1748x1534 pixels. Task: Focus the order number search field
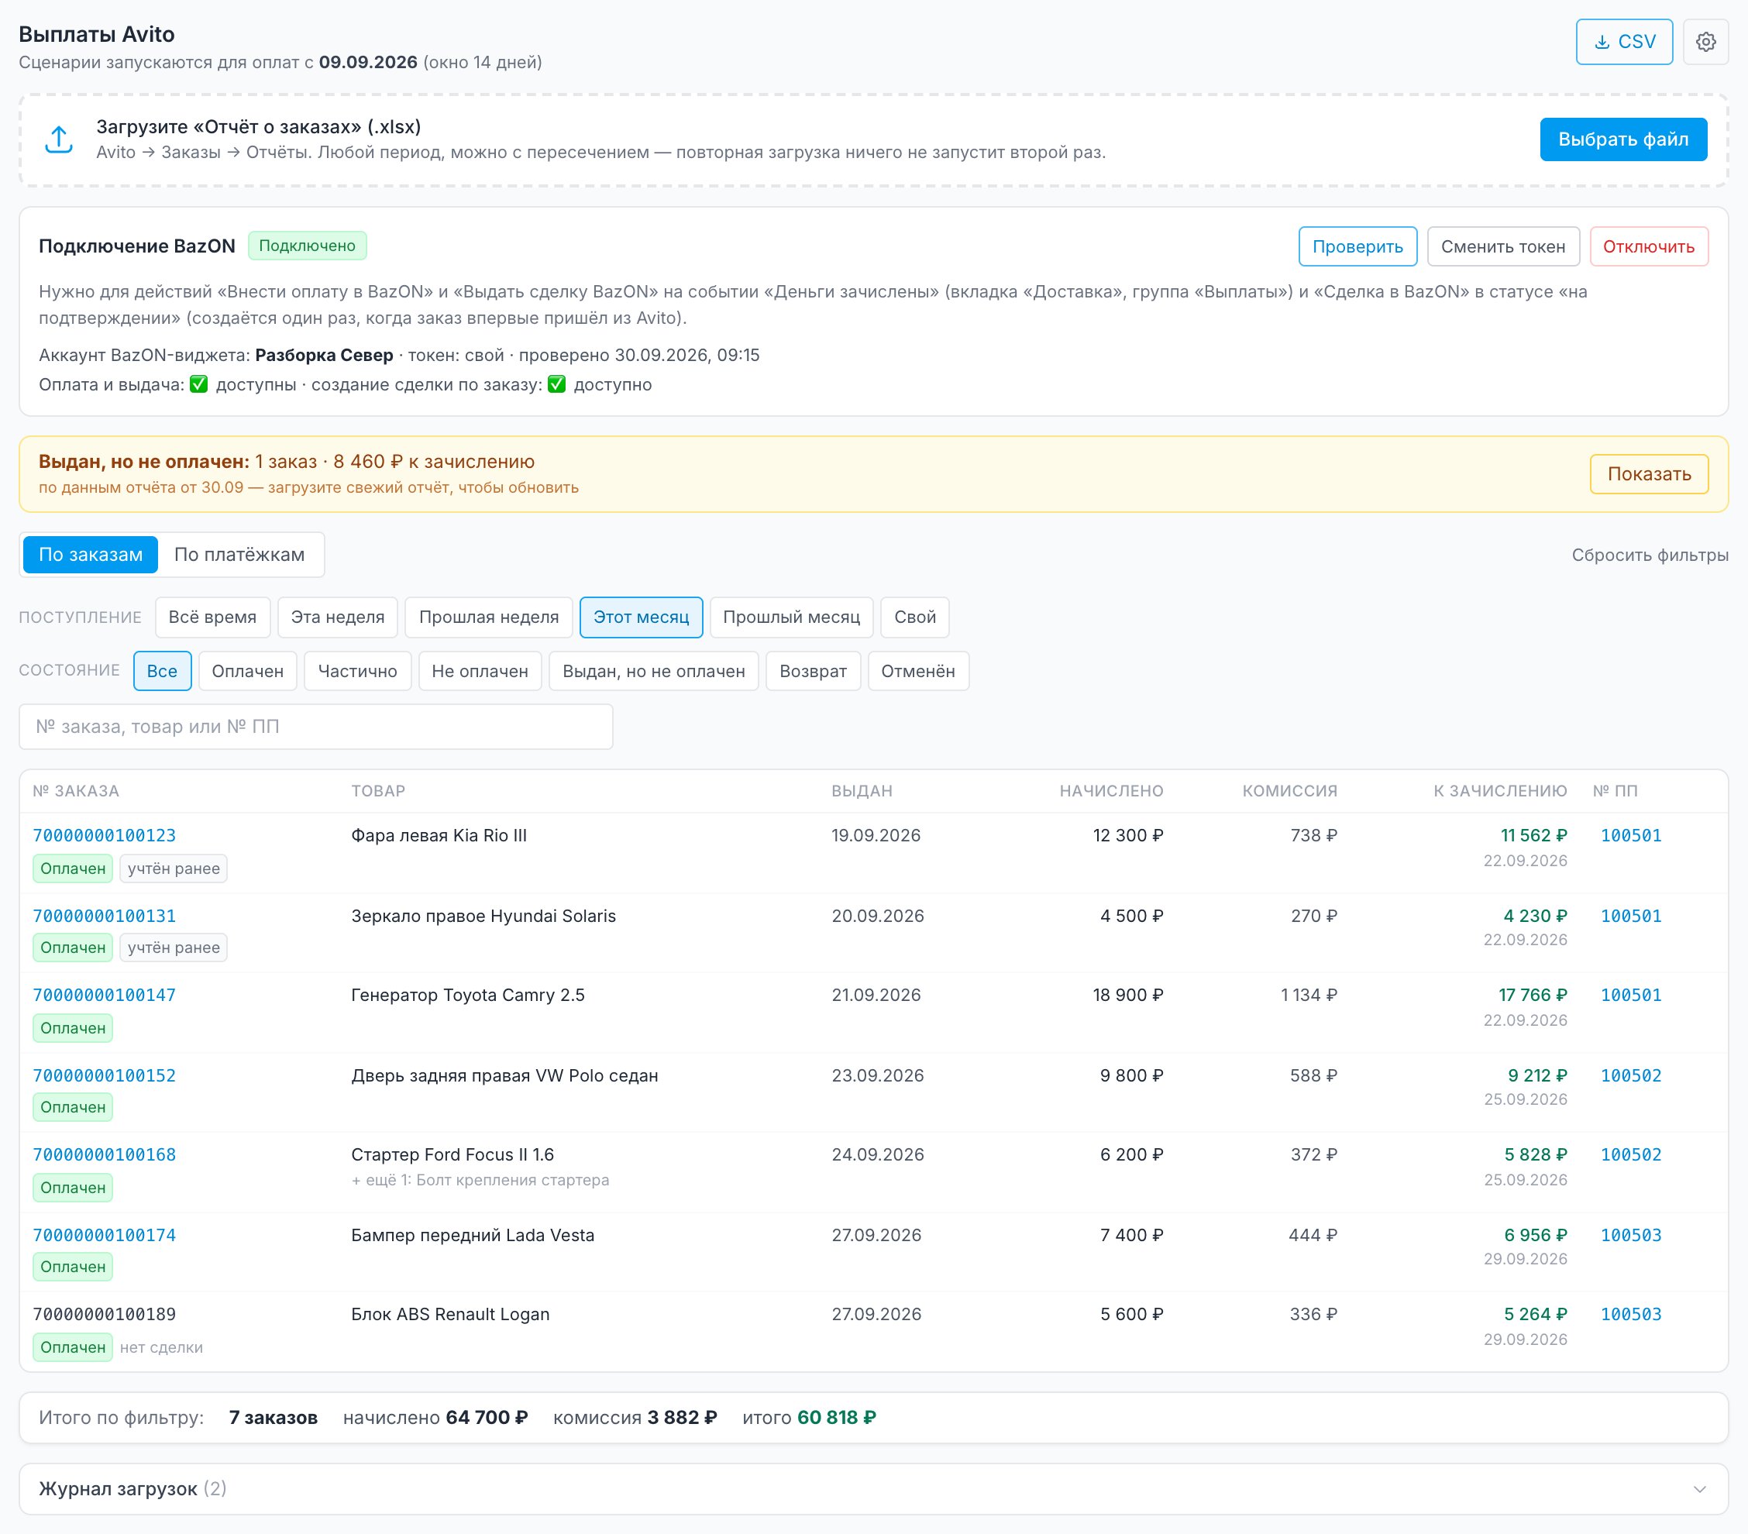coord(315,727)
